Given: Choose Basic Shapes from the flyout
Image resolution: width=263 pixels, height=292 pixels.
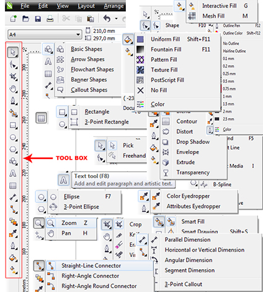Looking at the screenshot, I should click(86, 49).
